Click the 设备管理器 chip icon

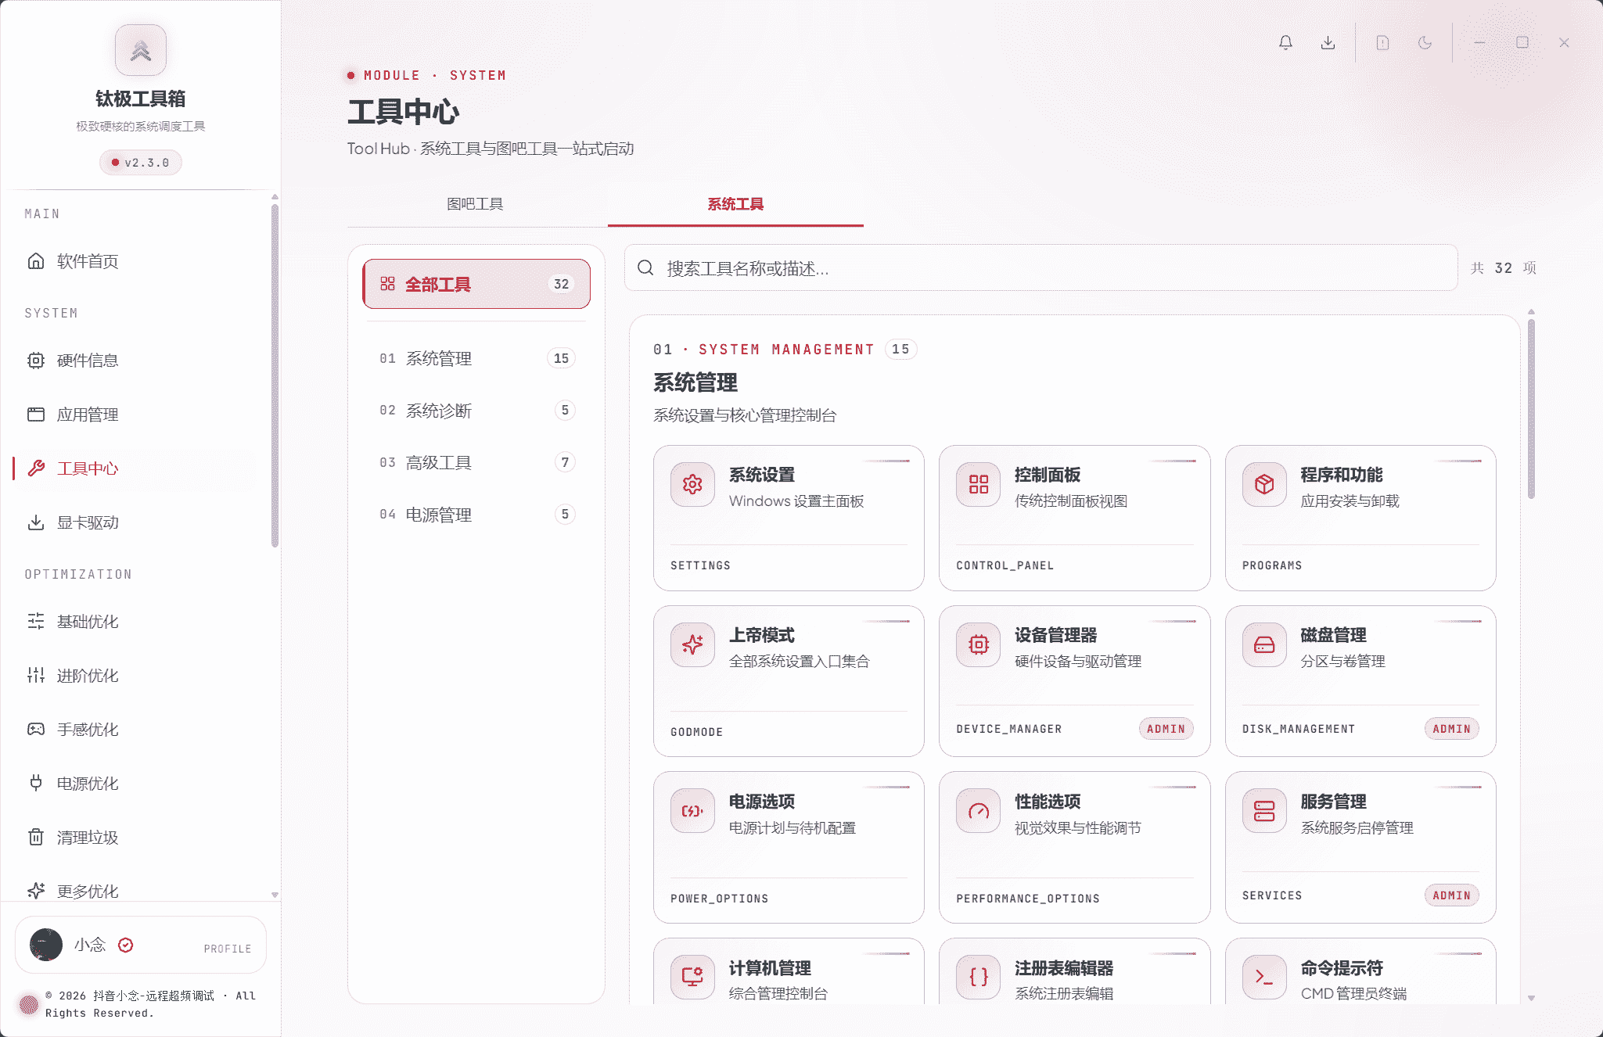[978, 644]
